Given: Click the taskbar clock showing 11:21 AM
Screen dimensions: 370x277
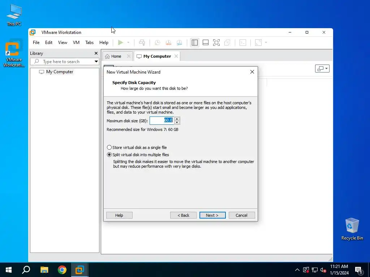Looking at the screenshot, I should [x=339, y=270].
